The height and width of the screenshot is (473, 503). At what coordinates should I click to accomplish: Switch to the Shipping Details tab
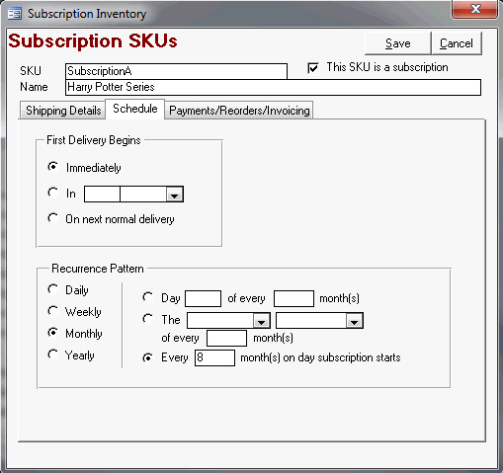coord(63,111)
